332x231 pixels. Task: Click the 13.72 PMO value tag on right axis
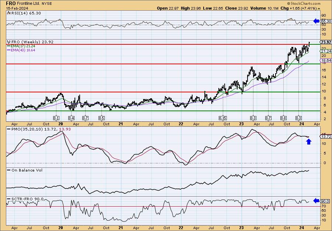[326, 137]
